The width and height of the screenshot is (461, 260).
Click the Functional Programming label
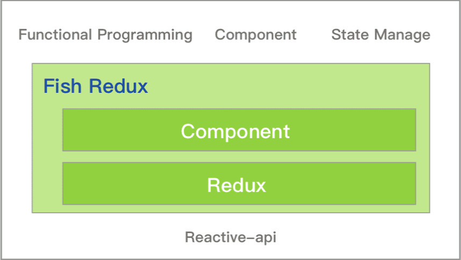(105, 35)
